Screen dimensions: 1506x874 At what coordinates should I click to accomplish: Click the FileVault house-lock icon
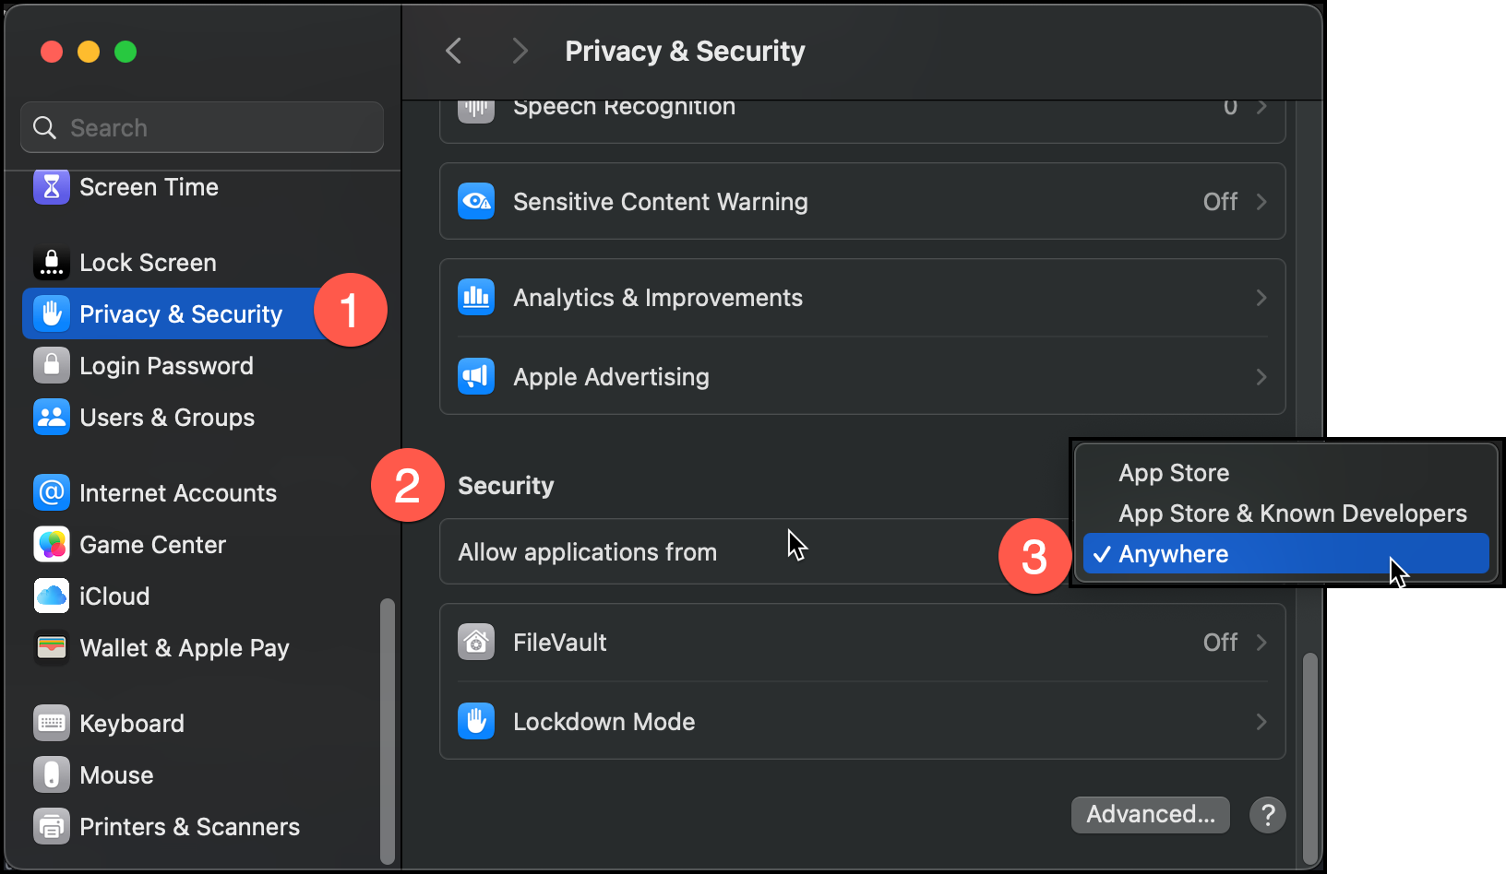coord(476,643)
